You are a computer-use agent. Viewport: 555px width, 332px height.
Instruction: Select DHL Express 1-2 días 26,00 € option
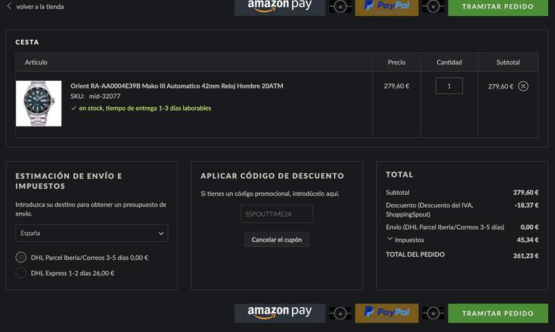point(21,273)
